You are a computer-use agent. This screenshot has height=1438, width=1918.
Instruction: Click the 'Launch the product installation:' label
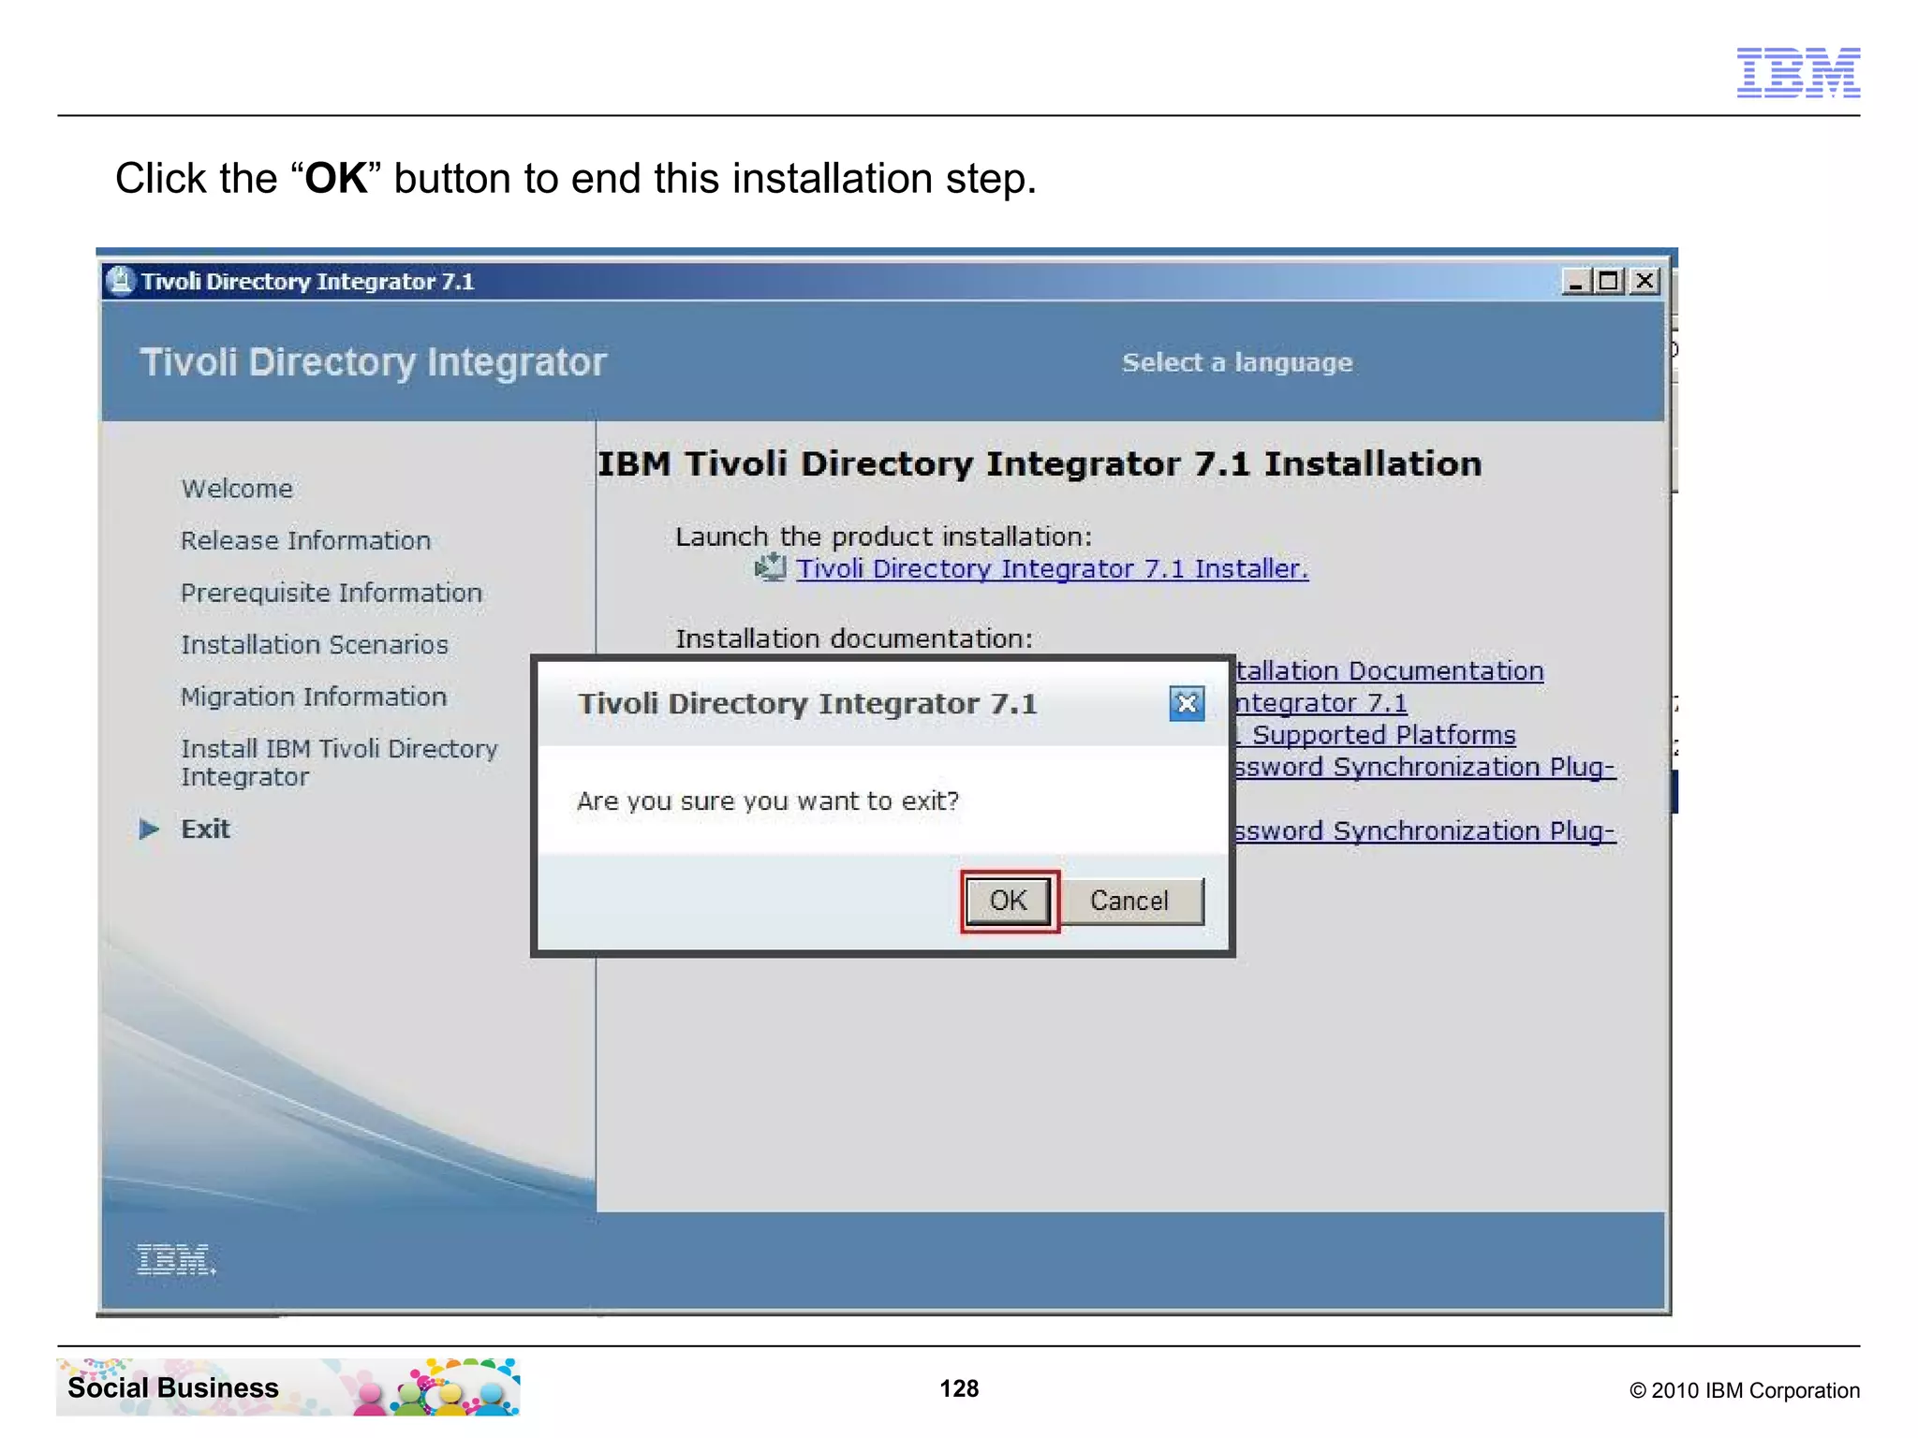coord(883,537)
